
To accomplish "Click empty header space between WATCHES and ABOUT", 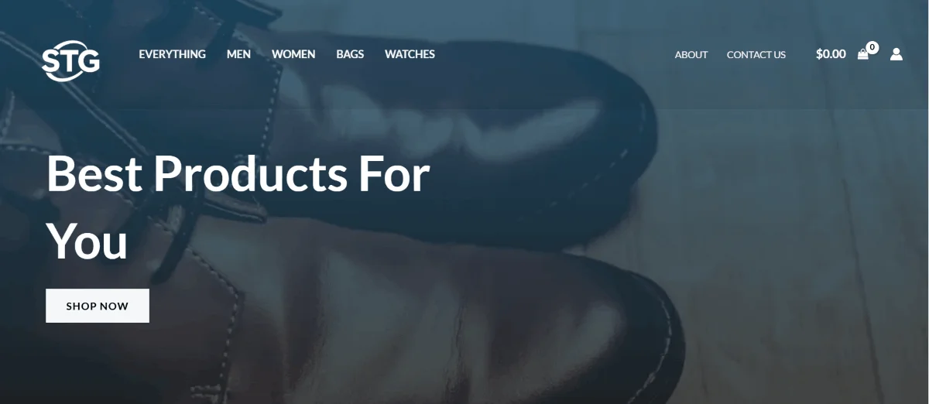I will coord(554,54).
